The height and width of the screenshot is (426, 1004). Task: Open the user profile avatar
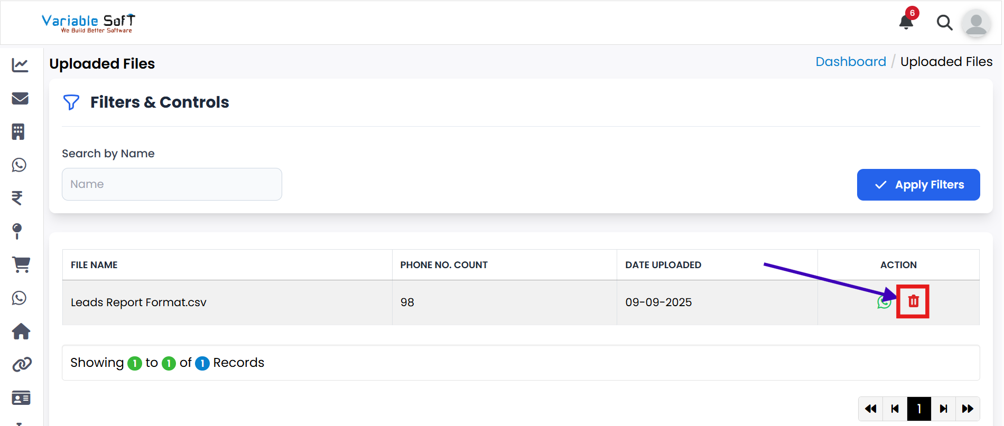tap(976, 23)
